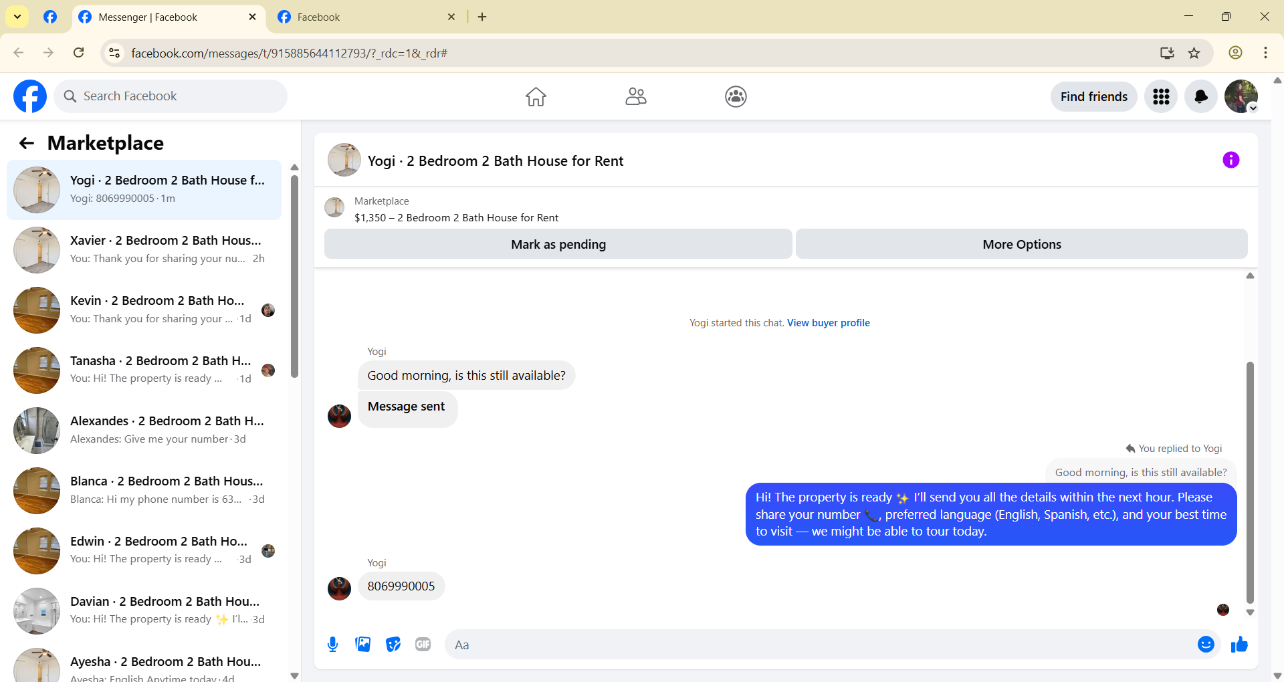
Task: Click the browser reload icon
Action: tap(78, 53)
